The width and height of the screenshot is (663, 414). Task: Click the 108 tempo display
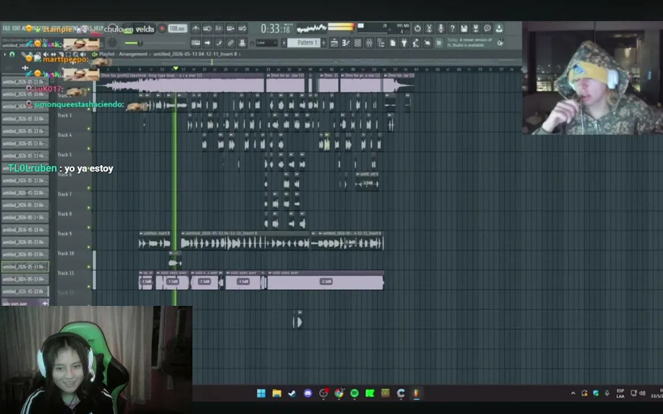tap(177, 29)
